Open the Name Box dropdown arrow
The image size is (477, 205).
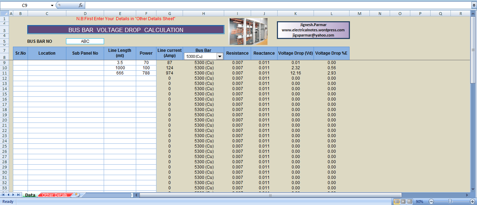tap(52, 5)
